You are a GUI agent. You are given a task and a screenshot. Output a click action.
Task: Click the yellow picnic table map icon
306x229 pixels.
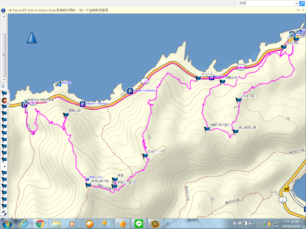tap(286, 189)
